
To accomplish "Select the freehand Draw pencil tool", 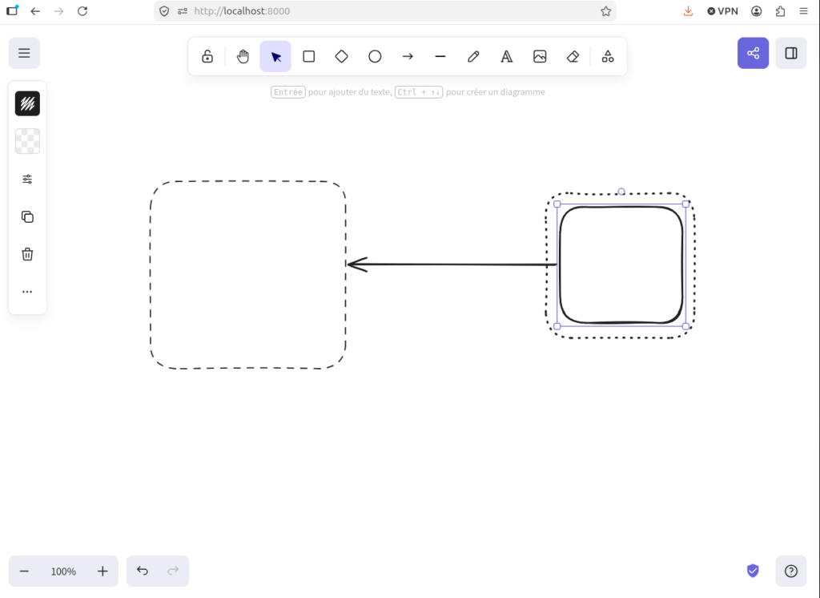I will (x=473, y=56).
